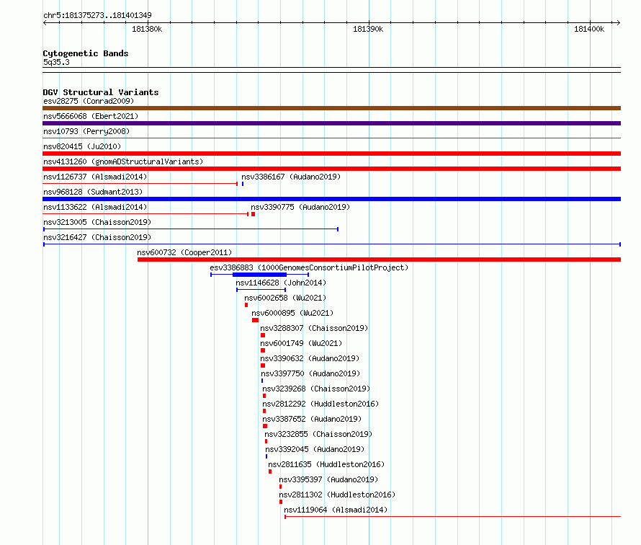Open the nsv3386167 (Audano2019) variant label
Screen dimensions: 641x545
tap(291, 177)
